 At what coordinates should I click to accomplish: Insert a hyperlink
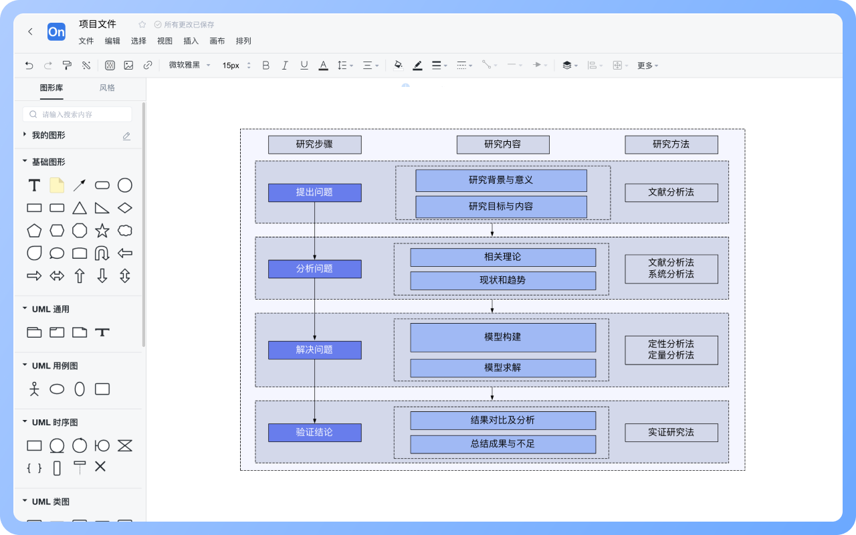click(147, 65)
